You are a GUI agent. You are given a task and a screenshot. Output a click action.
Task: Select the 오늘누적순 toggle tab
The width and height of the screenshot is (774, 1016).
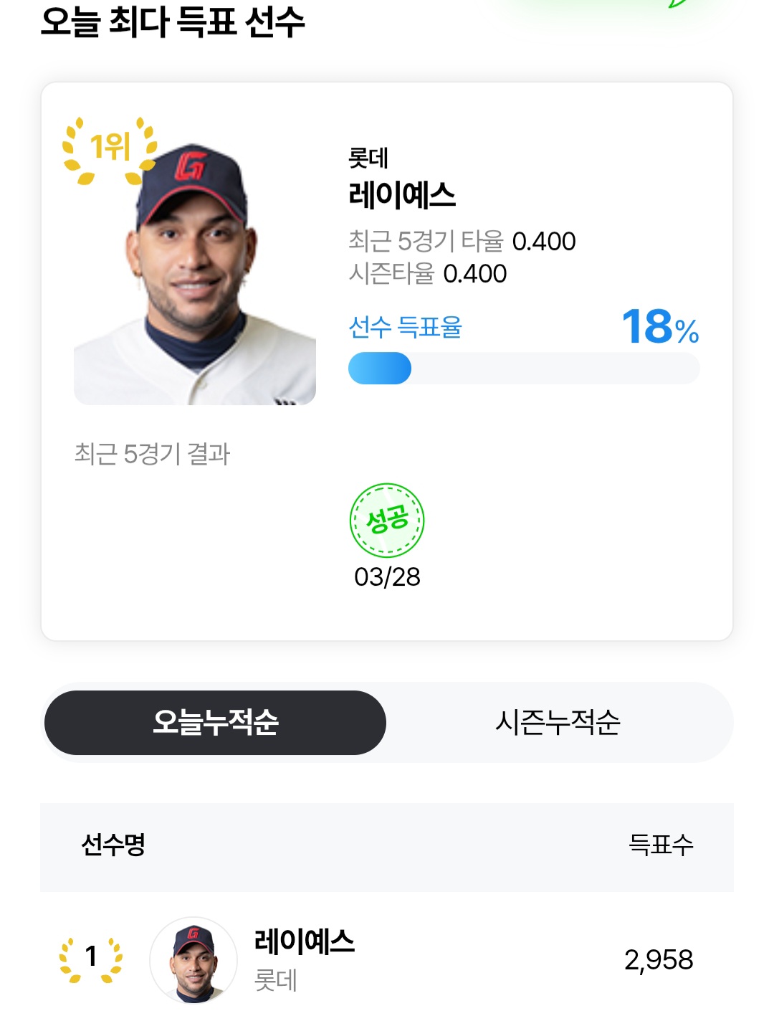pyautogui.click(x=215, y=722)
